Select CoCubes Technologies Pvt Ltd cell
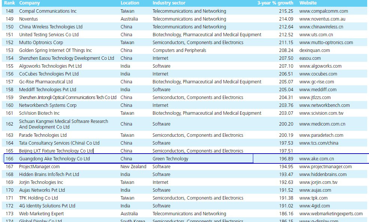Image resolution: width=369 pixels, height=222 pixels. pos(49,74)
